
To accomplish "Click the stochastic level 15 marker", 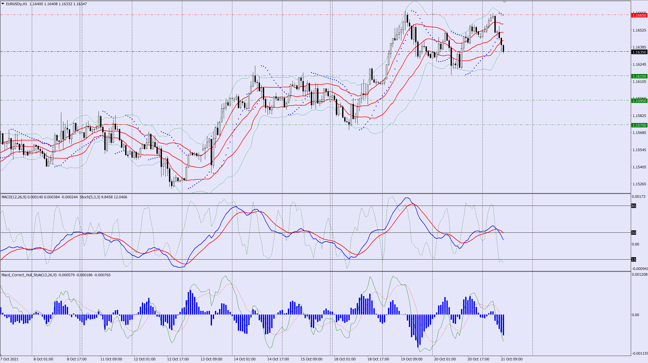I will coord(634,260).
